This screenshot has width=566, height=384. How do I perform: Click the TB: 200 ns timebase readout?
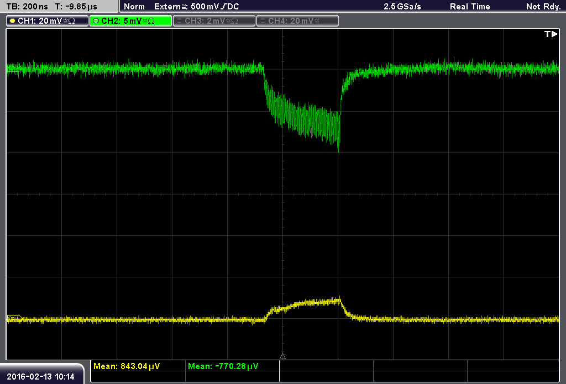27,7
